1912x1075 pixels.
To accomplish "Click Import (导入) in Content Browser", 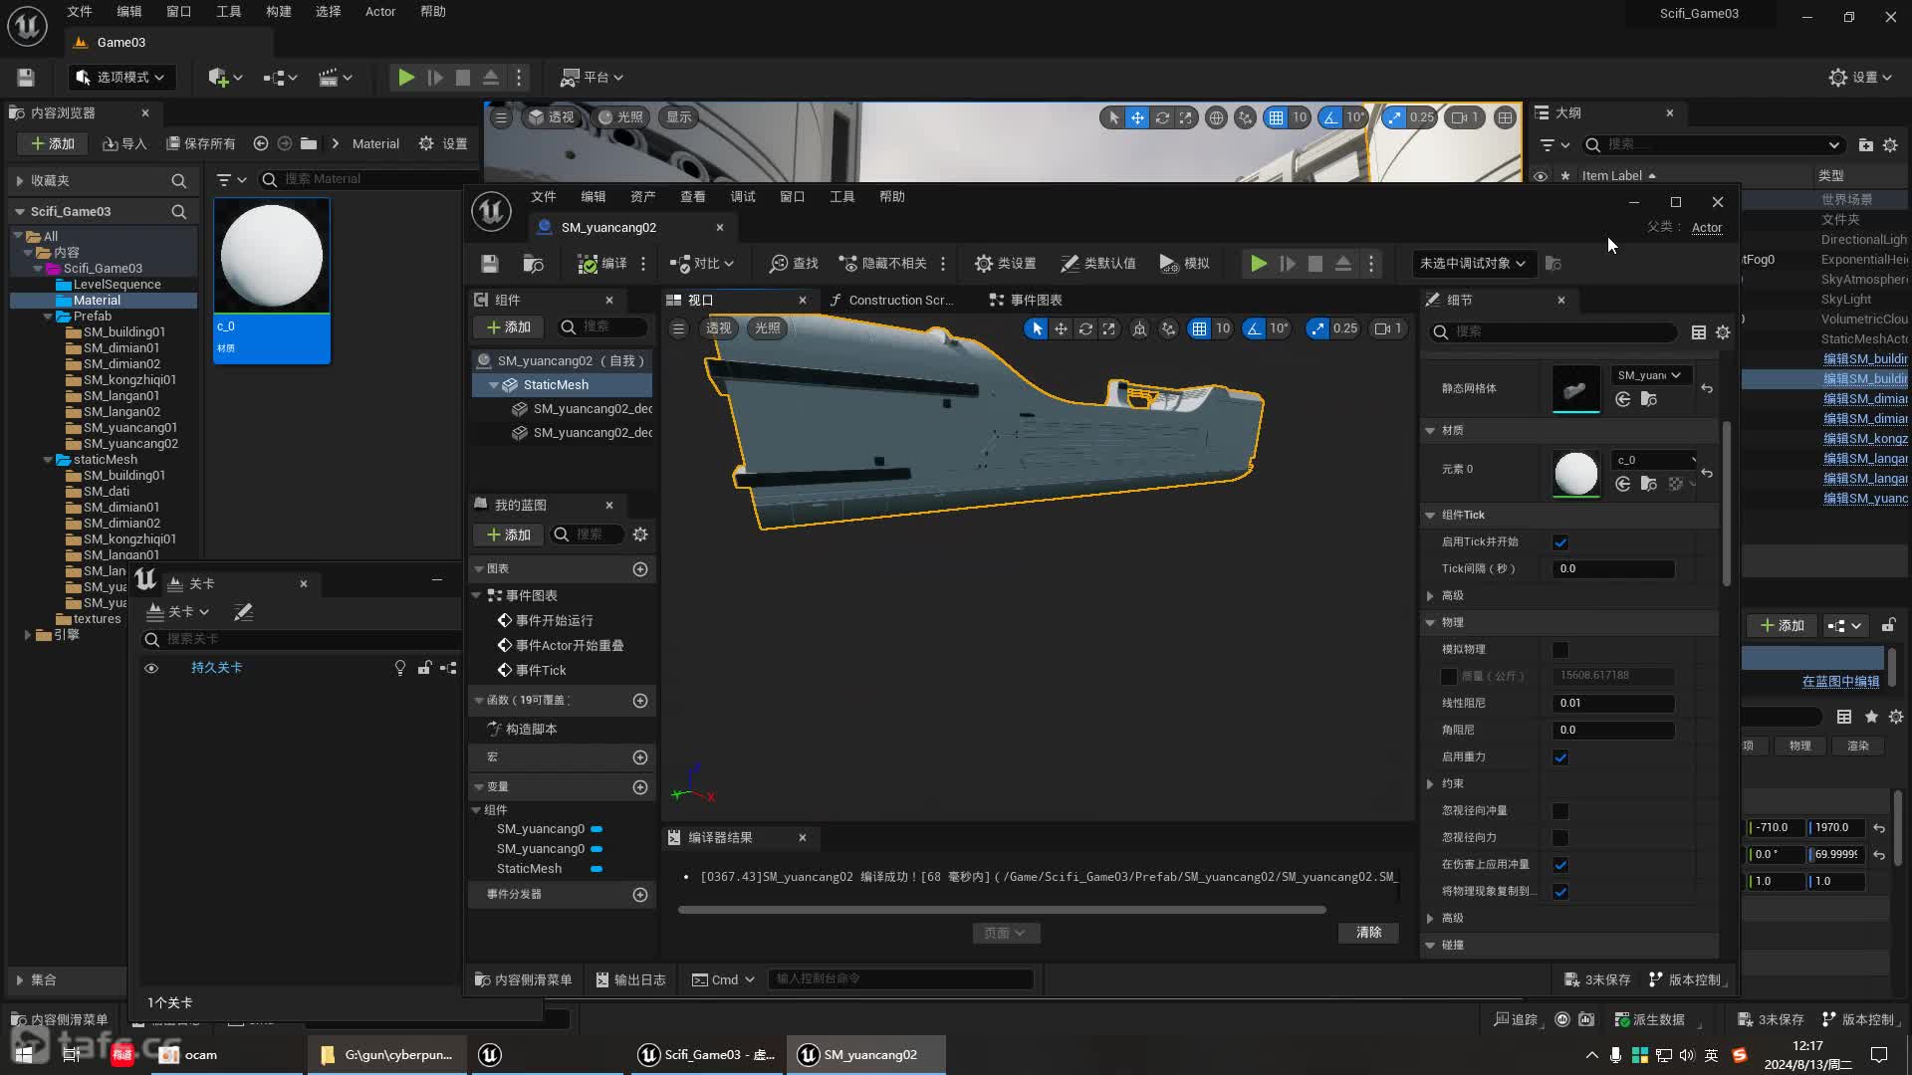I will [x=124, y=144].
